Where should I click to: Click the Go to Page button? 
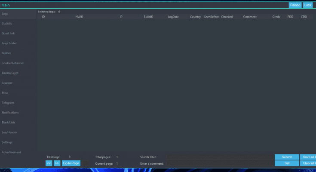pos(71,163)
